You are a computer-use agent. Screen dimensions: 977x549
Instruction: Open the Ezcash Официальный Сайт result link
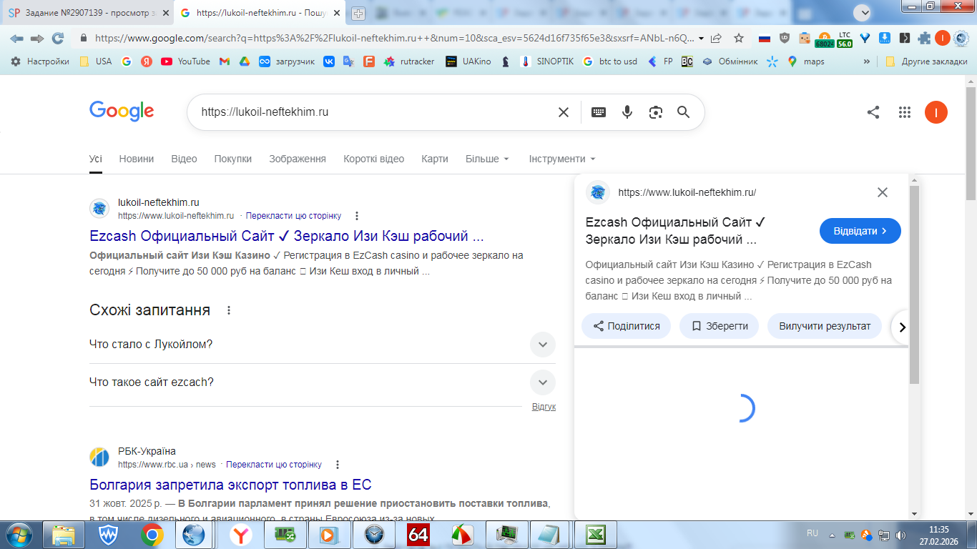(287, 236)
